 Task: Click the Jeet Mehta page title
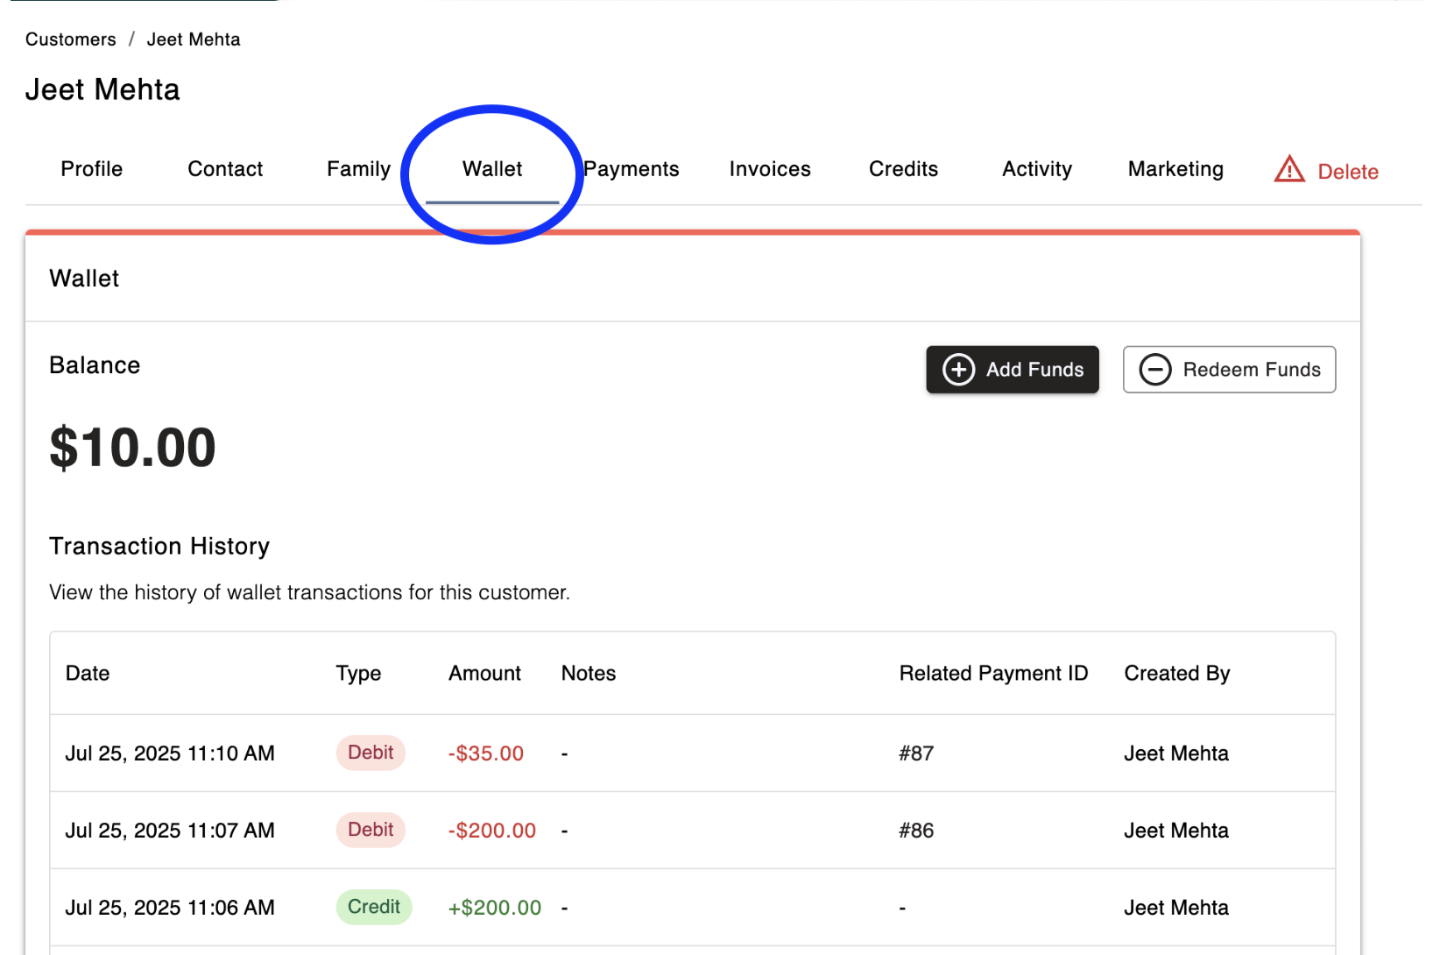pyautogui.click(x=102, y=89)
